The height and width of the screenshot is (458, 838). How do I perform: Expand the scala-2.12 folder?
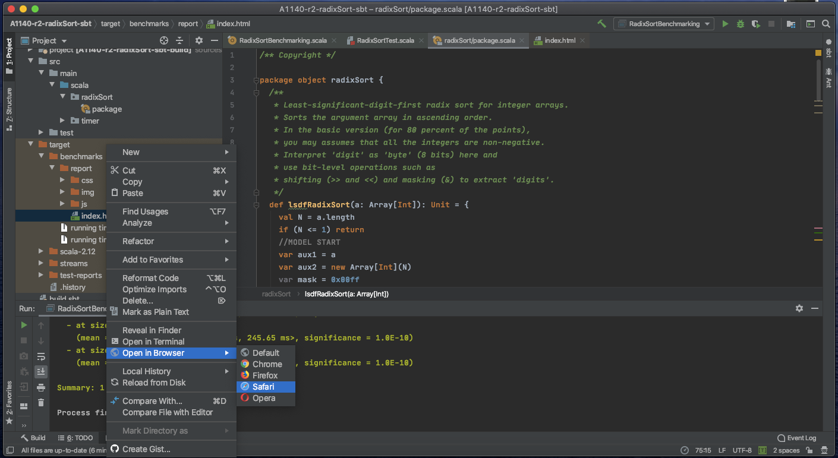pyautogui.click(x=40, y=251)
